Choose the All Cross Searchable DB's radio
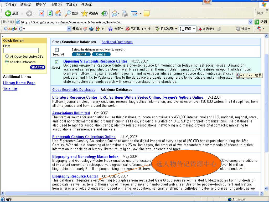The width and height of the screenshot is (269, 202). point(7,56)
